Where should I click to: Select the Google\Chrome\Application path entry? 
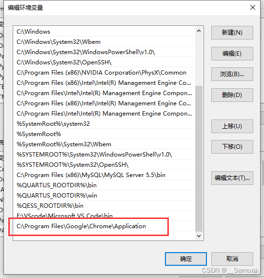[104, 226]
